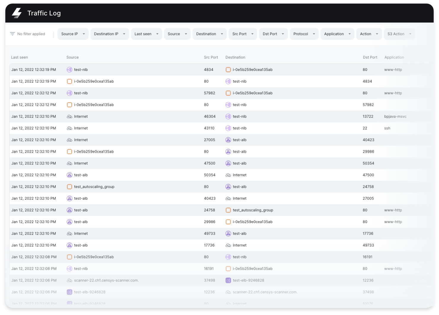Click the lightning bolt logo beside Traffic Log
The image size is (439, 315).
tap(17, 13)
